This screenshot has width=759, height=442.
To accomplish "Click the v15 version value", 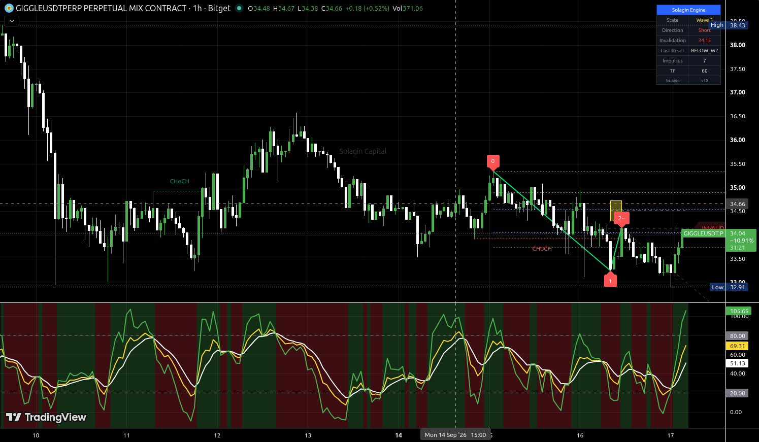I will coord(704,80).
